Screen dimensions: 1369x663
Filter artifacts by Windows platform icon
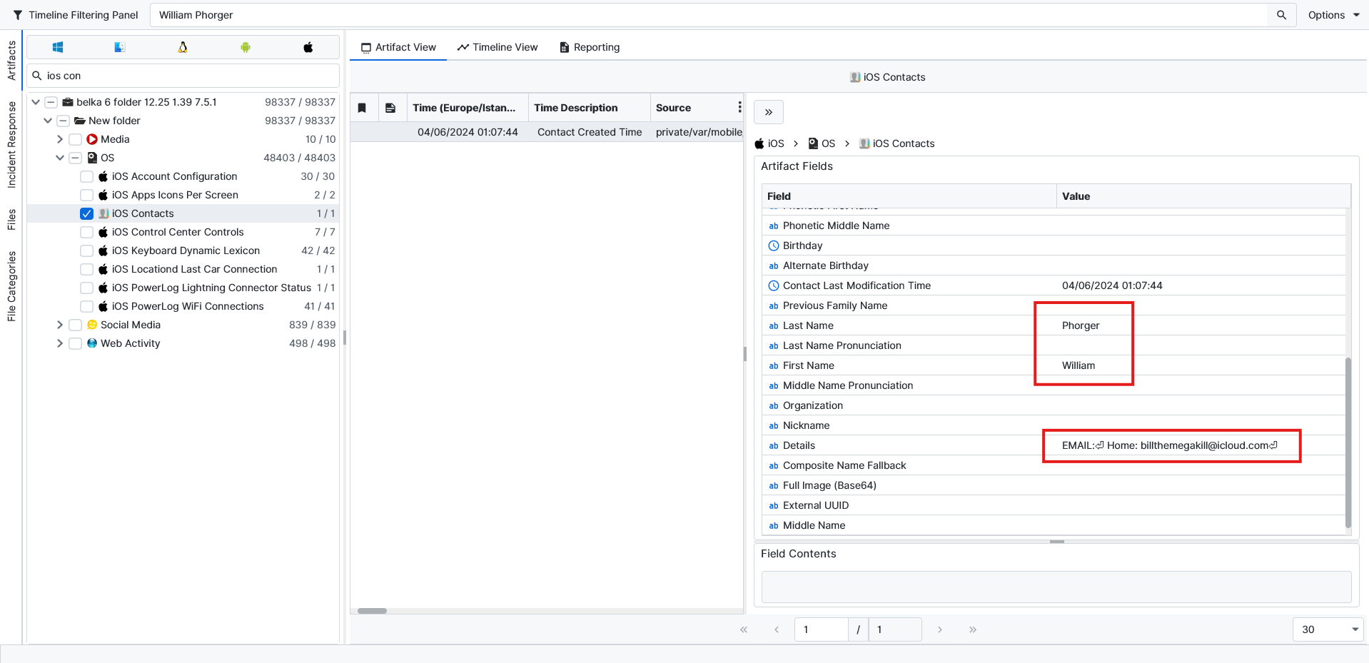click(58, 47)
